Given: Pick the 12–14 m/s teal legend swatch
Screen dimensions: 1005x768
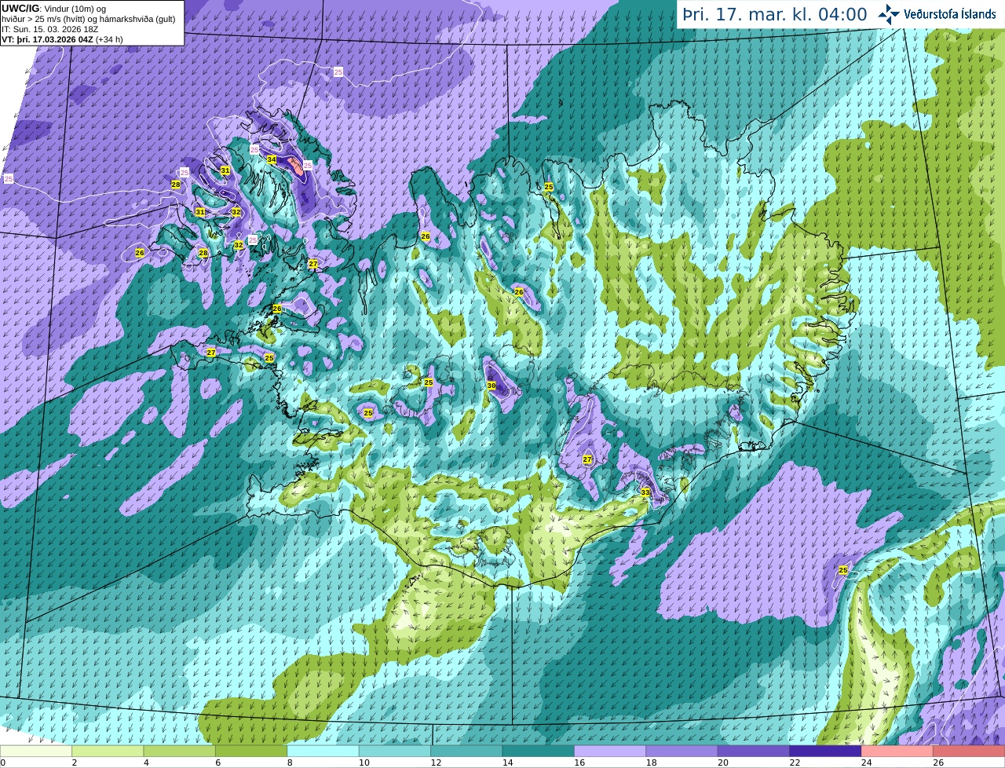Looking at the screenshot, I should pyautogui.click(x=467, y=752).
